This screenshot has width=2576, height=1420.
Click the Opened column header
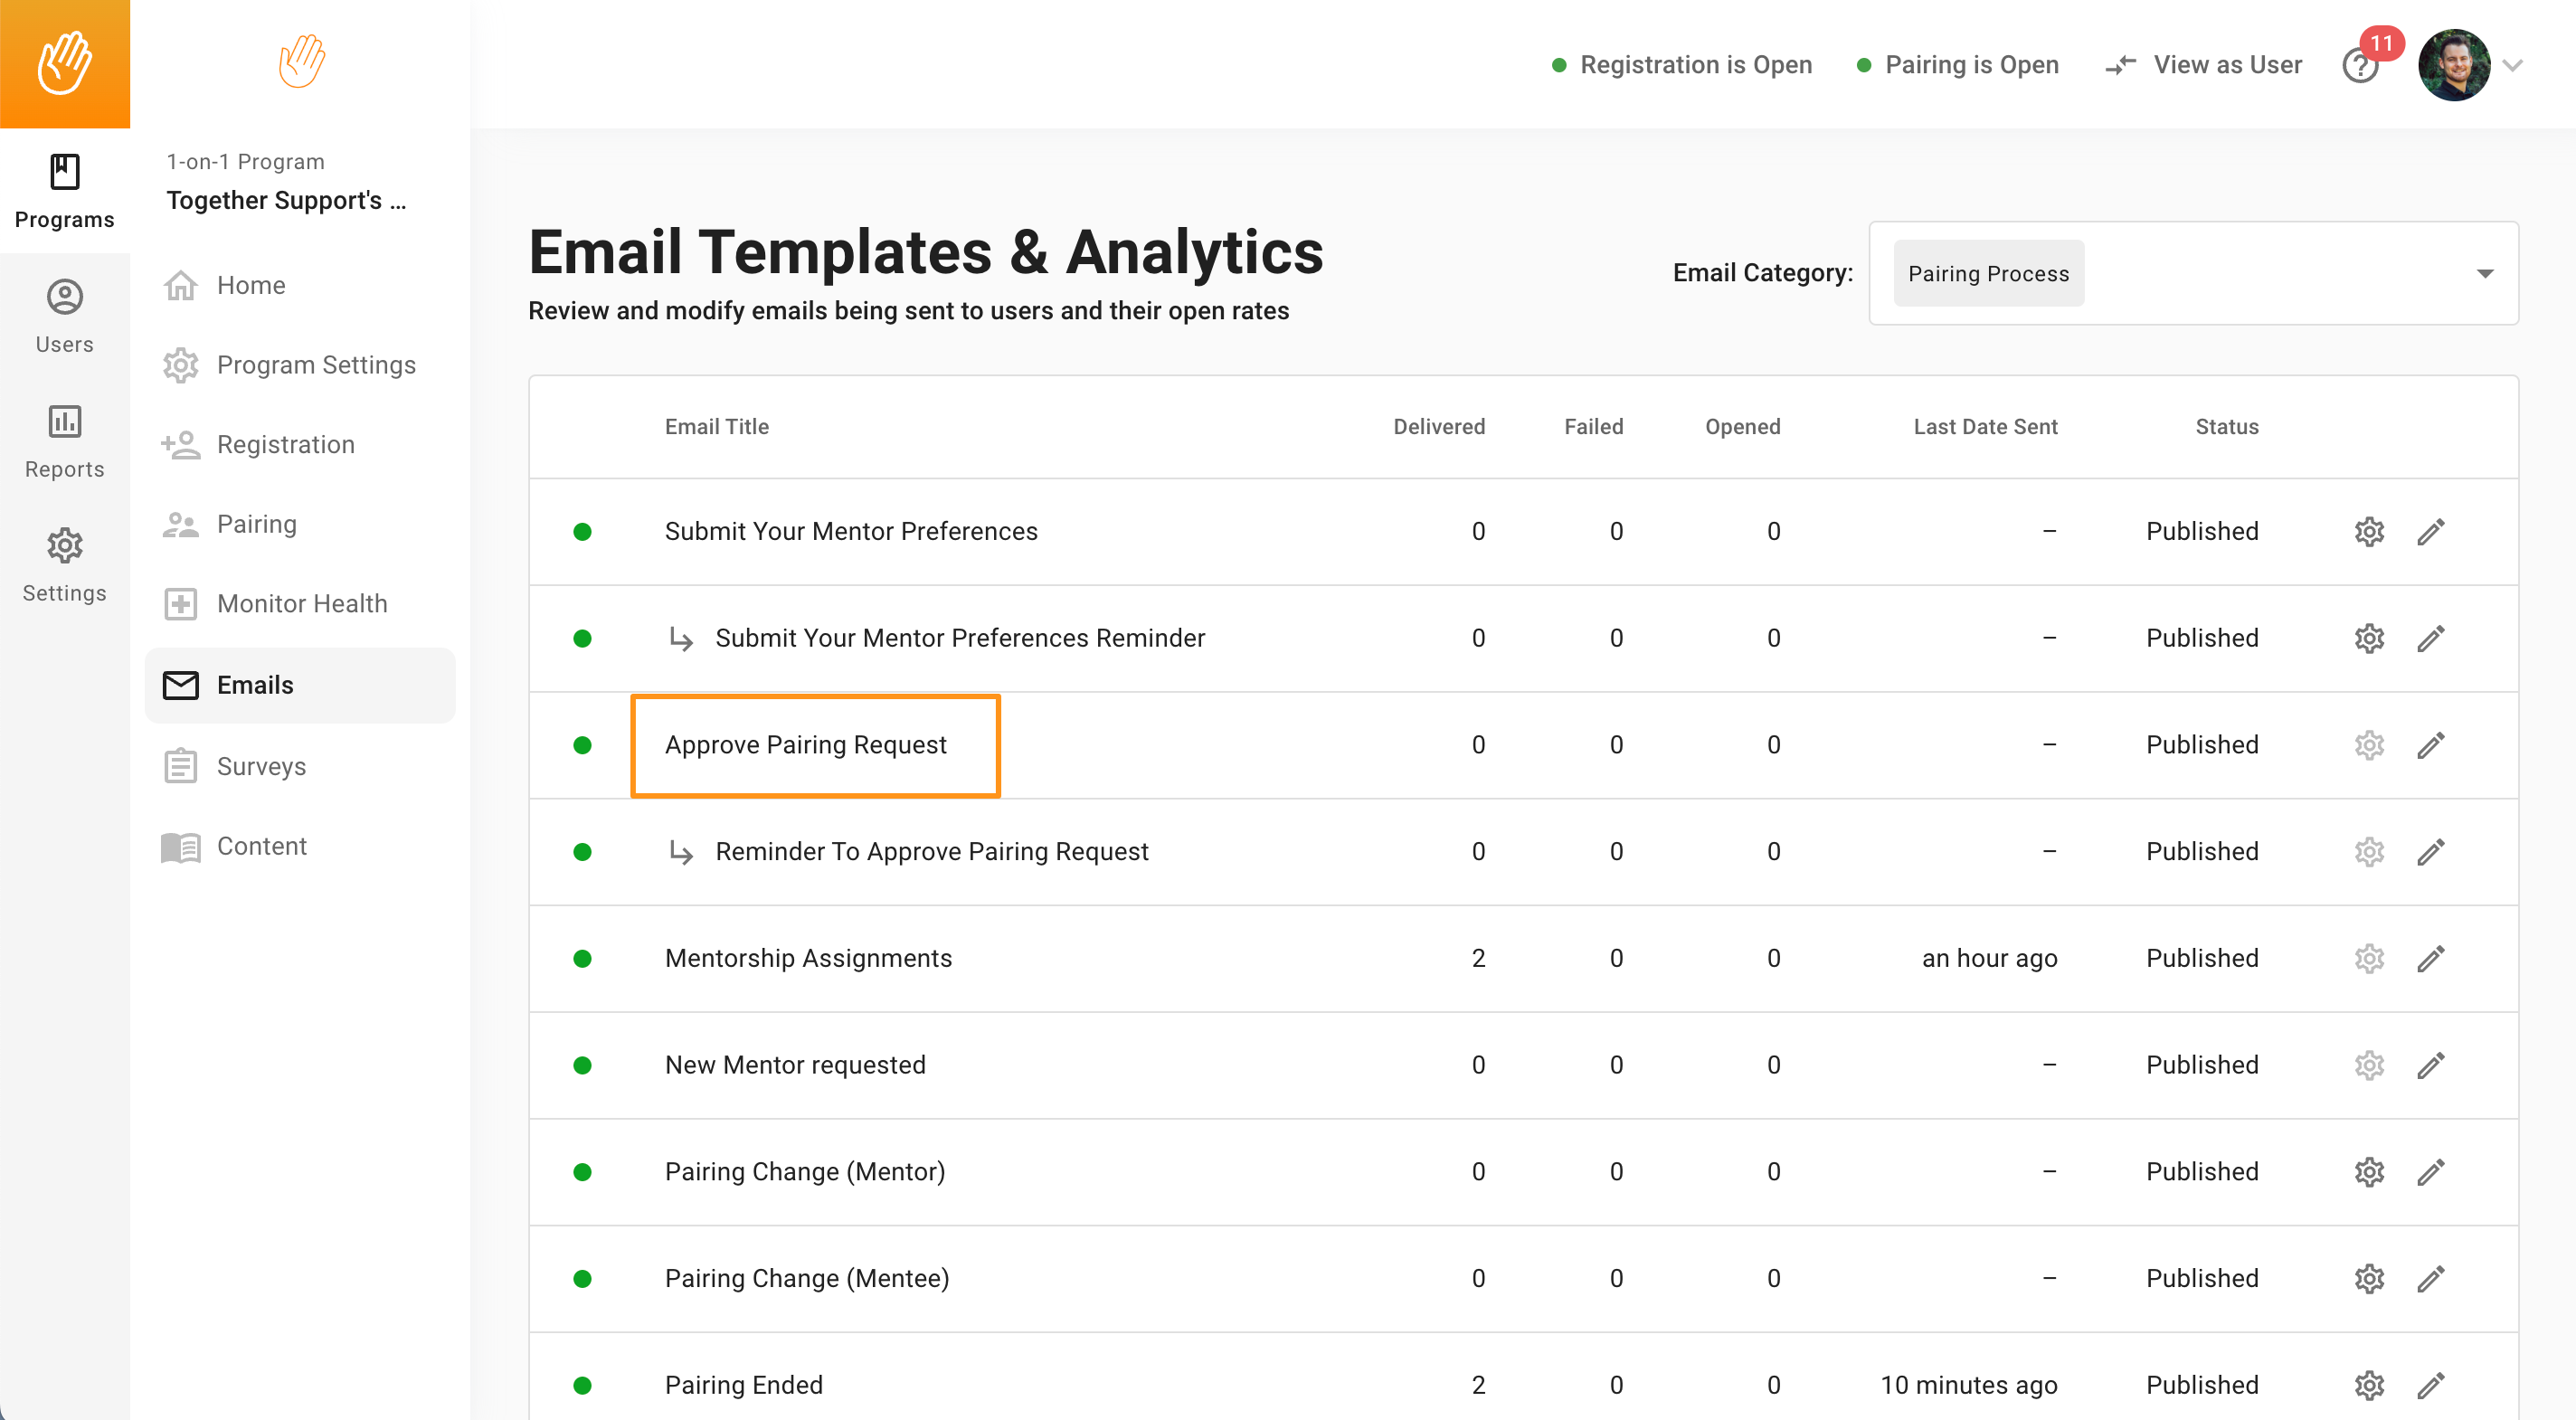(1742, 427)
